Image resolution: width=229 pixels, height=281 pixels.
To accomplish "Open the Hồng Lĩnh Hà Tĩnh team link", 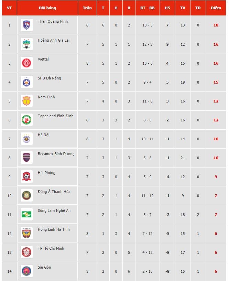I will (x=54, y=229).
